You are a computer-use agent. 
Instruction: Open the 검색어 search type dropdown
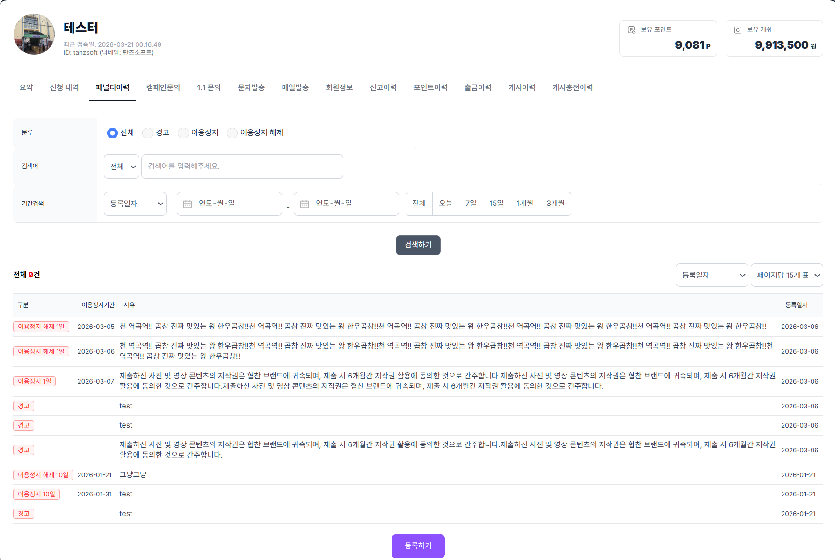[x=121, y=166]
